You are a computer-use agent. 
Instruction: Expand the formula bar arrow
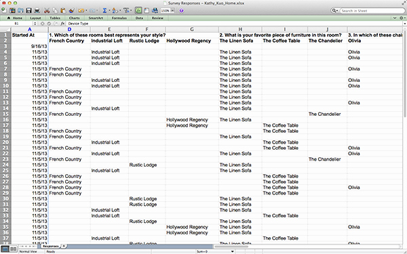pyautogui.click(x=405, y=24)
